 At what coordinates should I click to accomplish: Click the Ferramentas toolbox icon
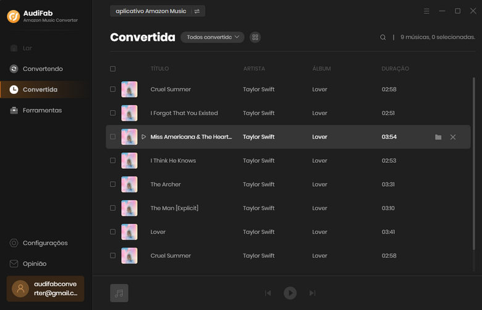pos(14,110)
